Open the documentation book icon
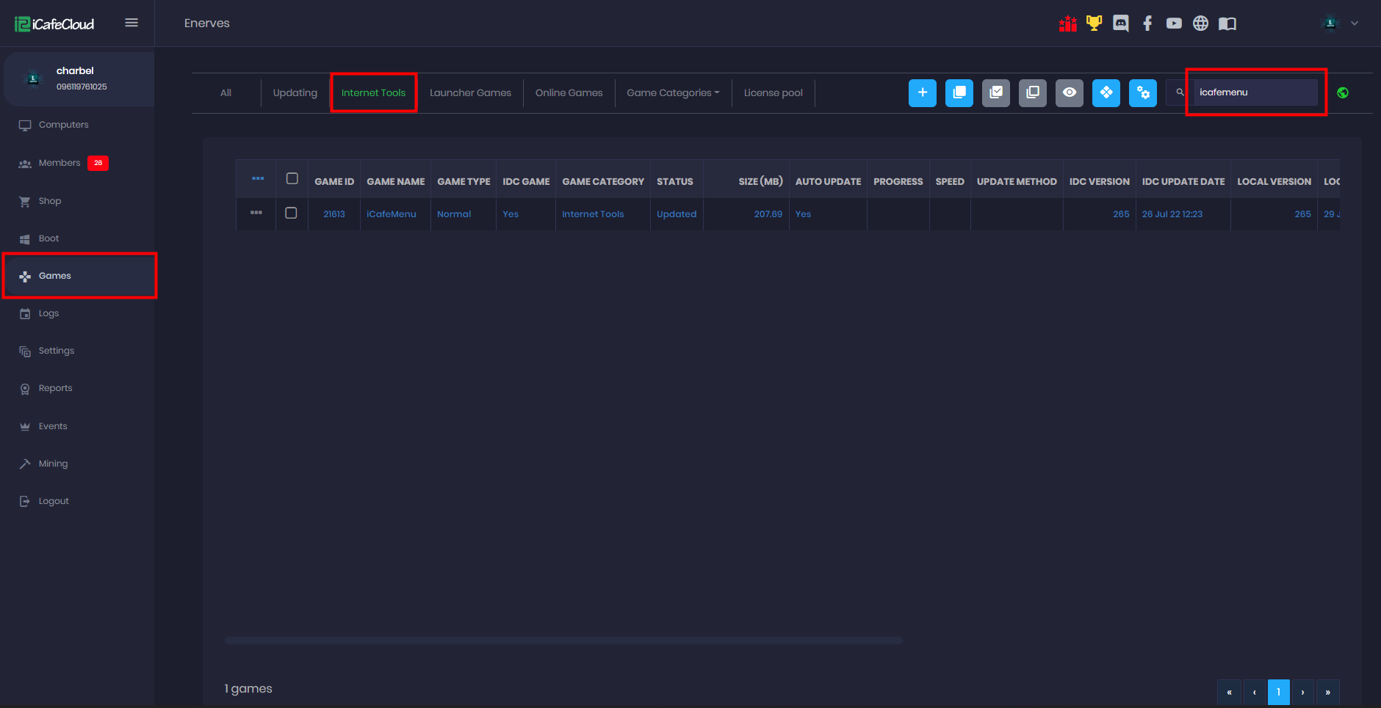 click(x=1227, y=23)
